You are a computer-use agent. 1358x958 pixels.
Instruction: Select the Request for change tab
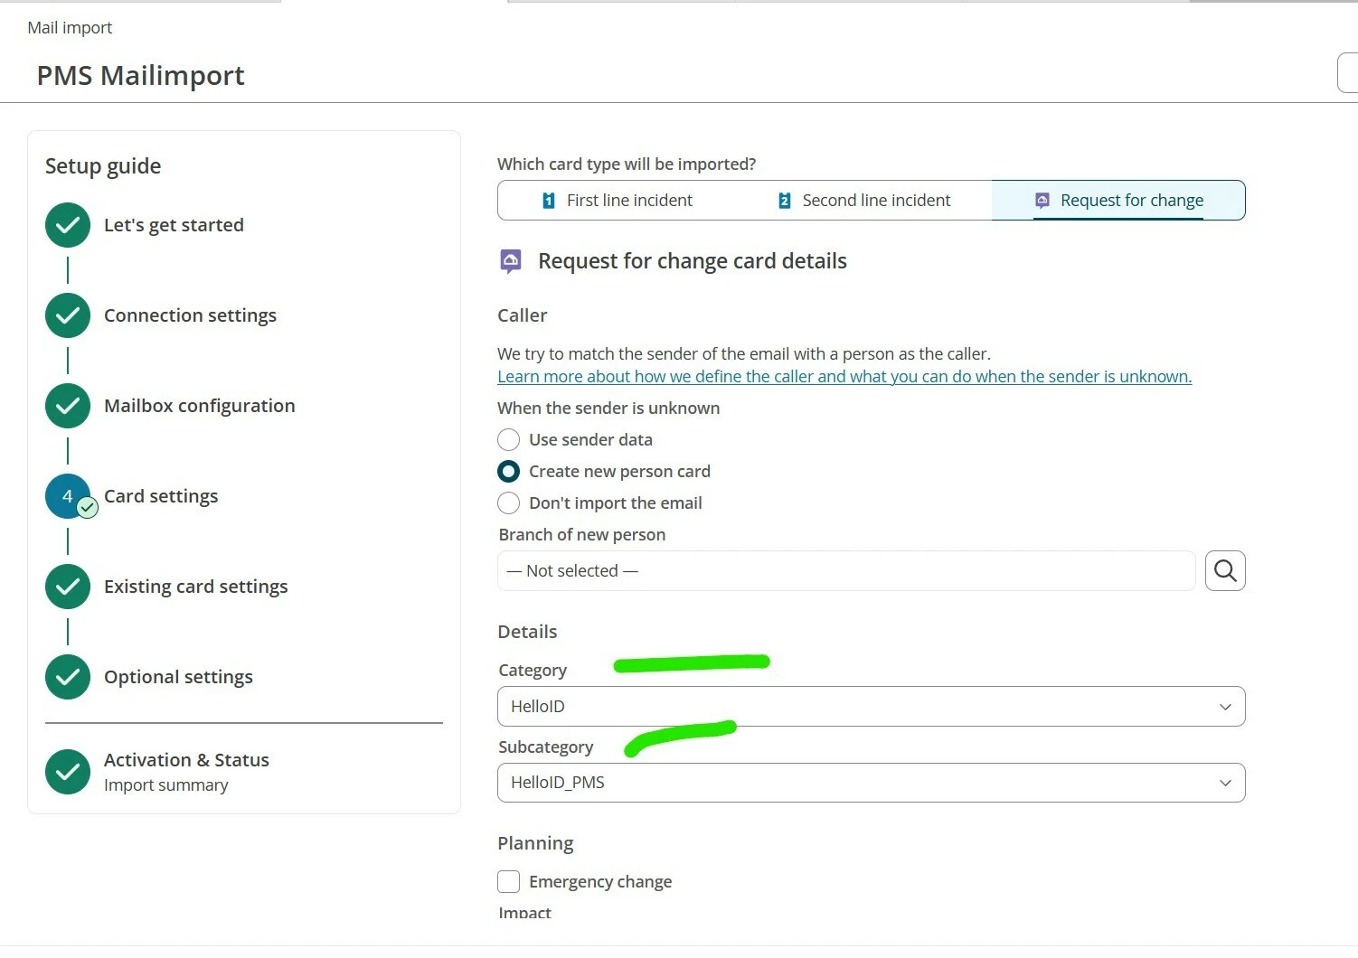1119,201
